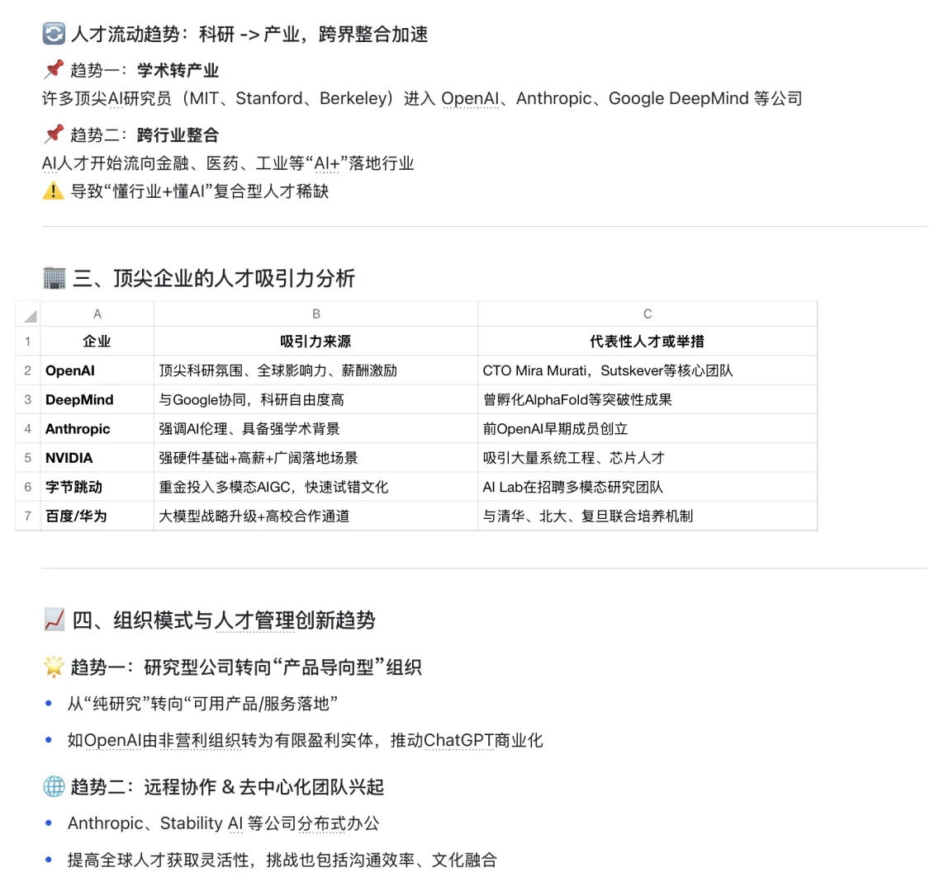The width and height of the screenshot is (944, 891).
Task: Select row number 5 of the table
Action: click(28, 458)
